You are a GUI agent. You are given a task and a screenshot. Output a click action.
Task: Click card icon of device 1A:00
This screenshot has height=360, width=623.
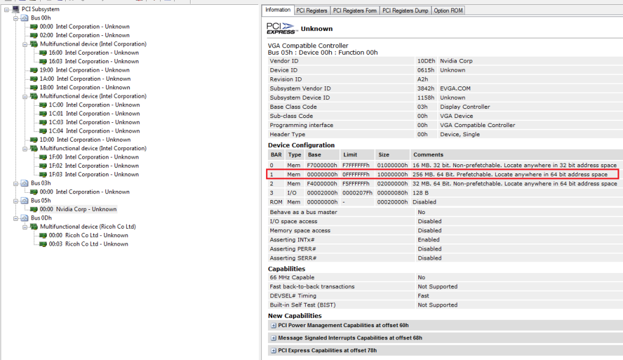(33, 79)
